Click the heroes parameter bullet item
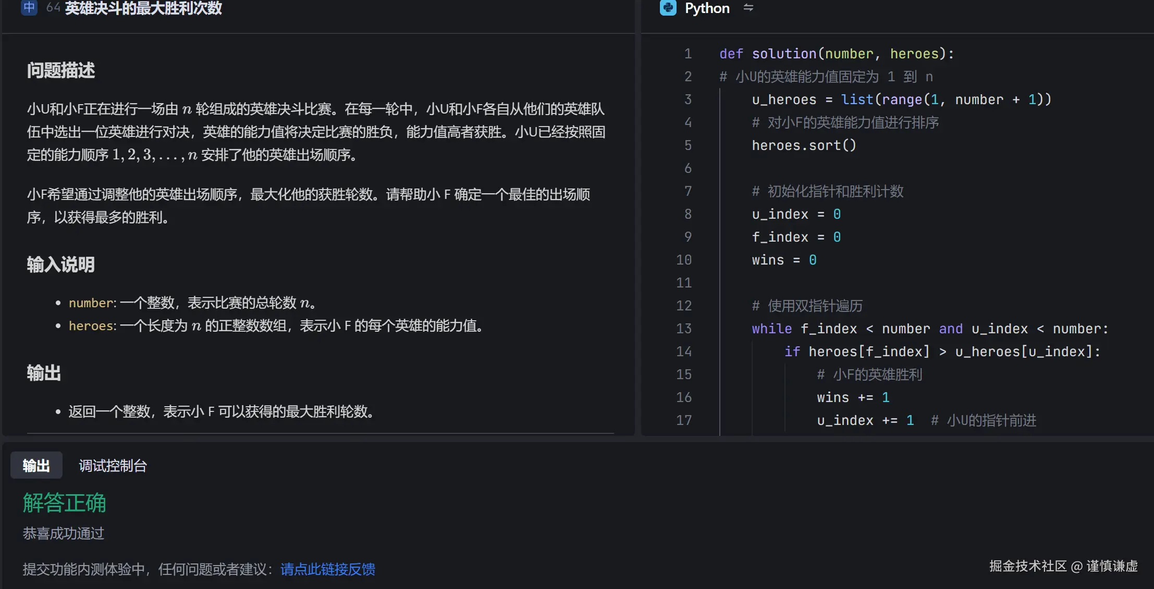 275,326
